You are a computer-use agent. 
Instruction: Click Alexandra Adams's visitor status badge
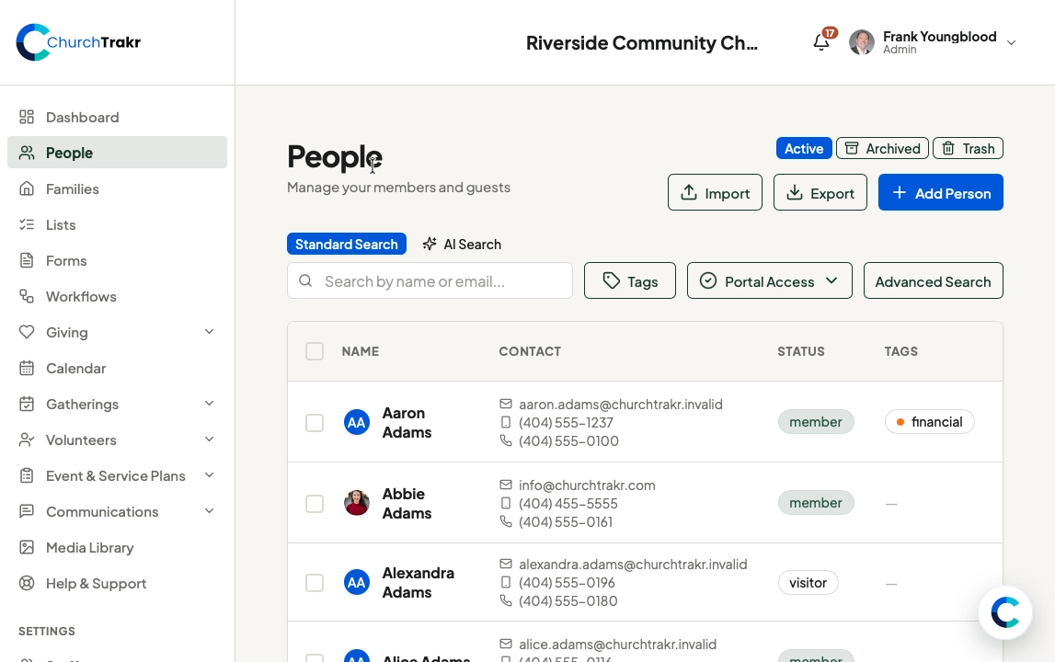click(x=808, y=583)
